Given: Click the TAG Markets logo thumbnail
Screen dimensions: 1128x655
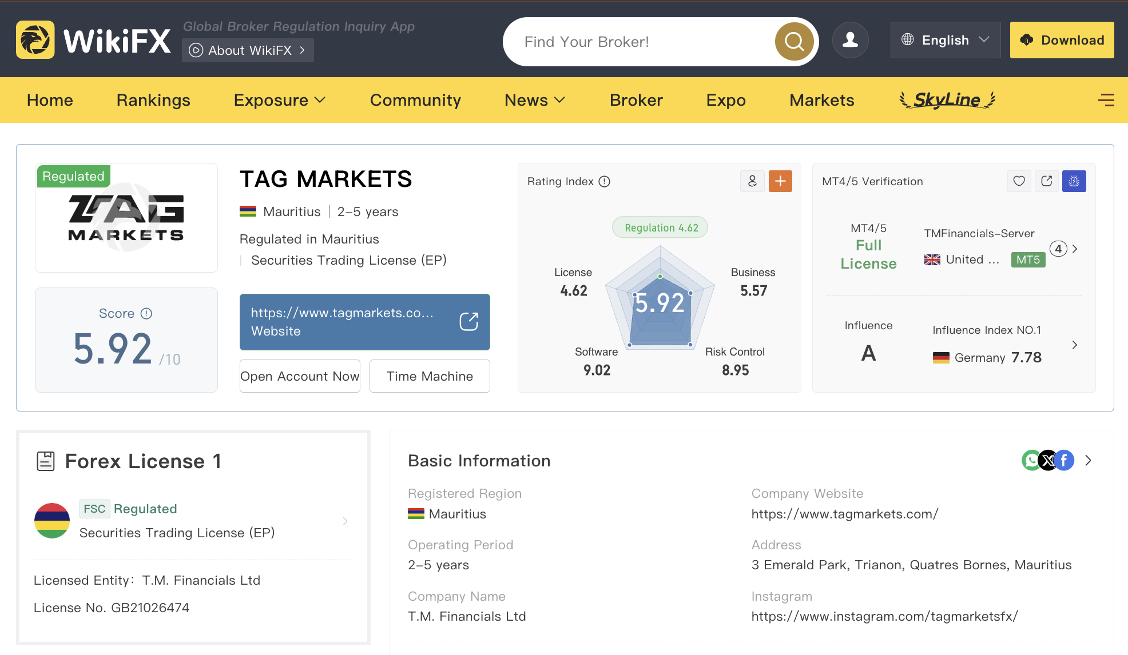Looking at the screenshot, I should [126, 218].
